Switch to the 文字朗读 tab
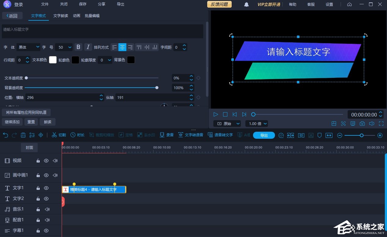 click(60, 16)
